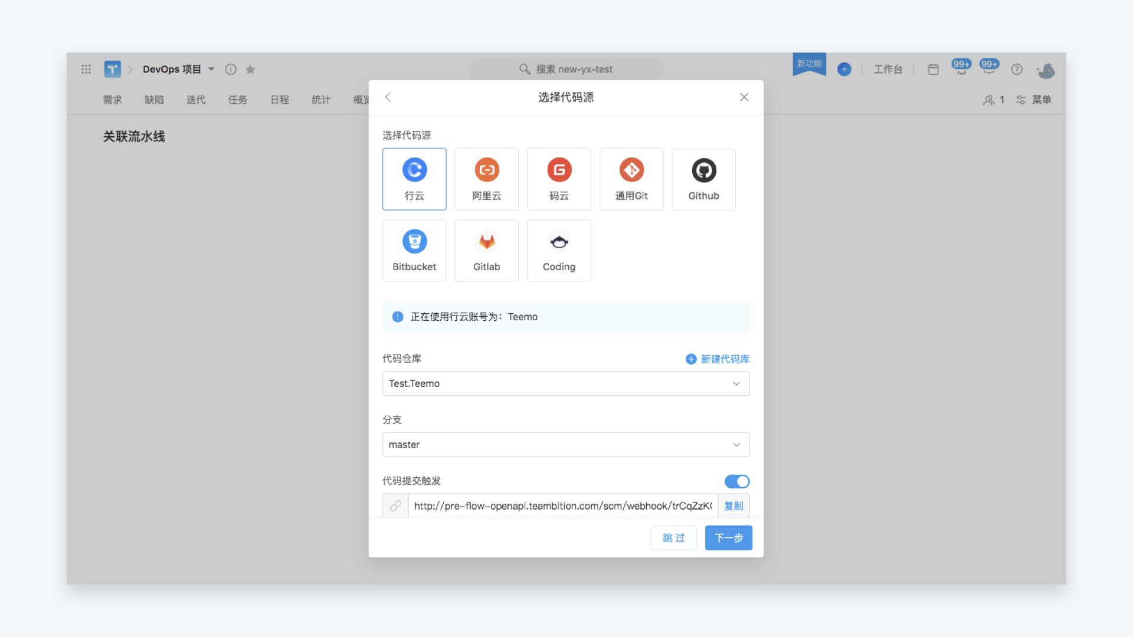1133x637 pixels.
Task: Show project info icon next to DevOps 项目
Action: [231, 69]
